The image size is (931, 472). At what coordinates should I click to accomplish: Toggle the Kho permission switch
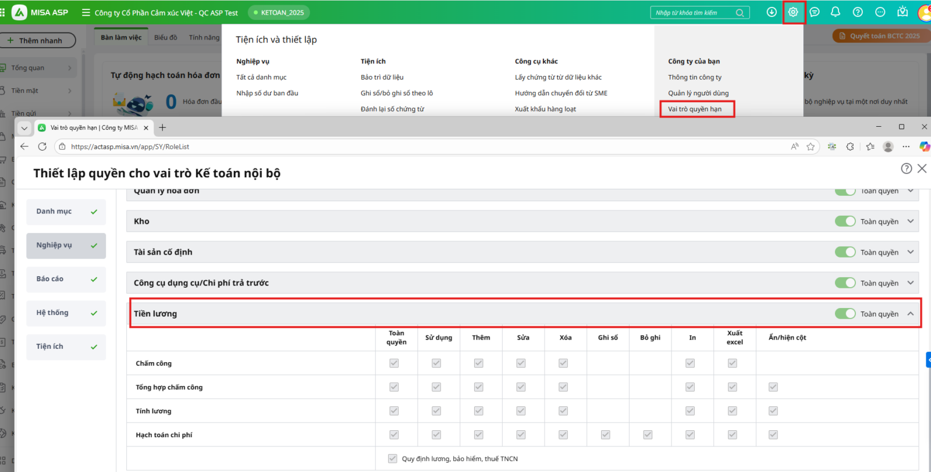[x=845, y=221]
